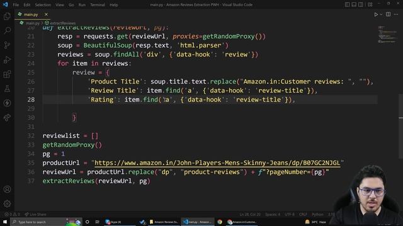Open the Explorer view in activity bar

click(x=7, y=16)
